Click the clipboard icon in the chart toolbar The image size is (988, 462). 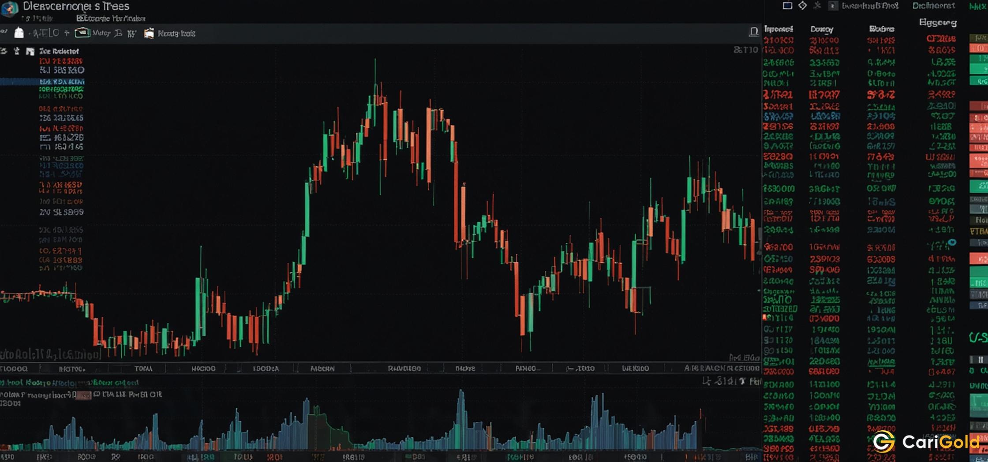(x=149, y=33)
